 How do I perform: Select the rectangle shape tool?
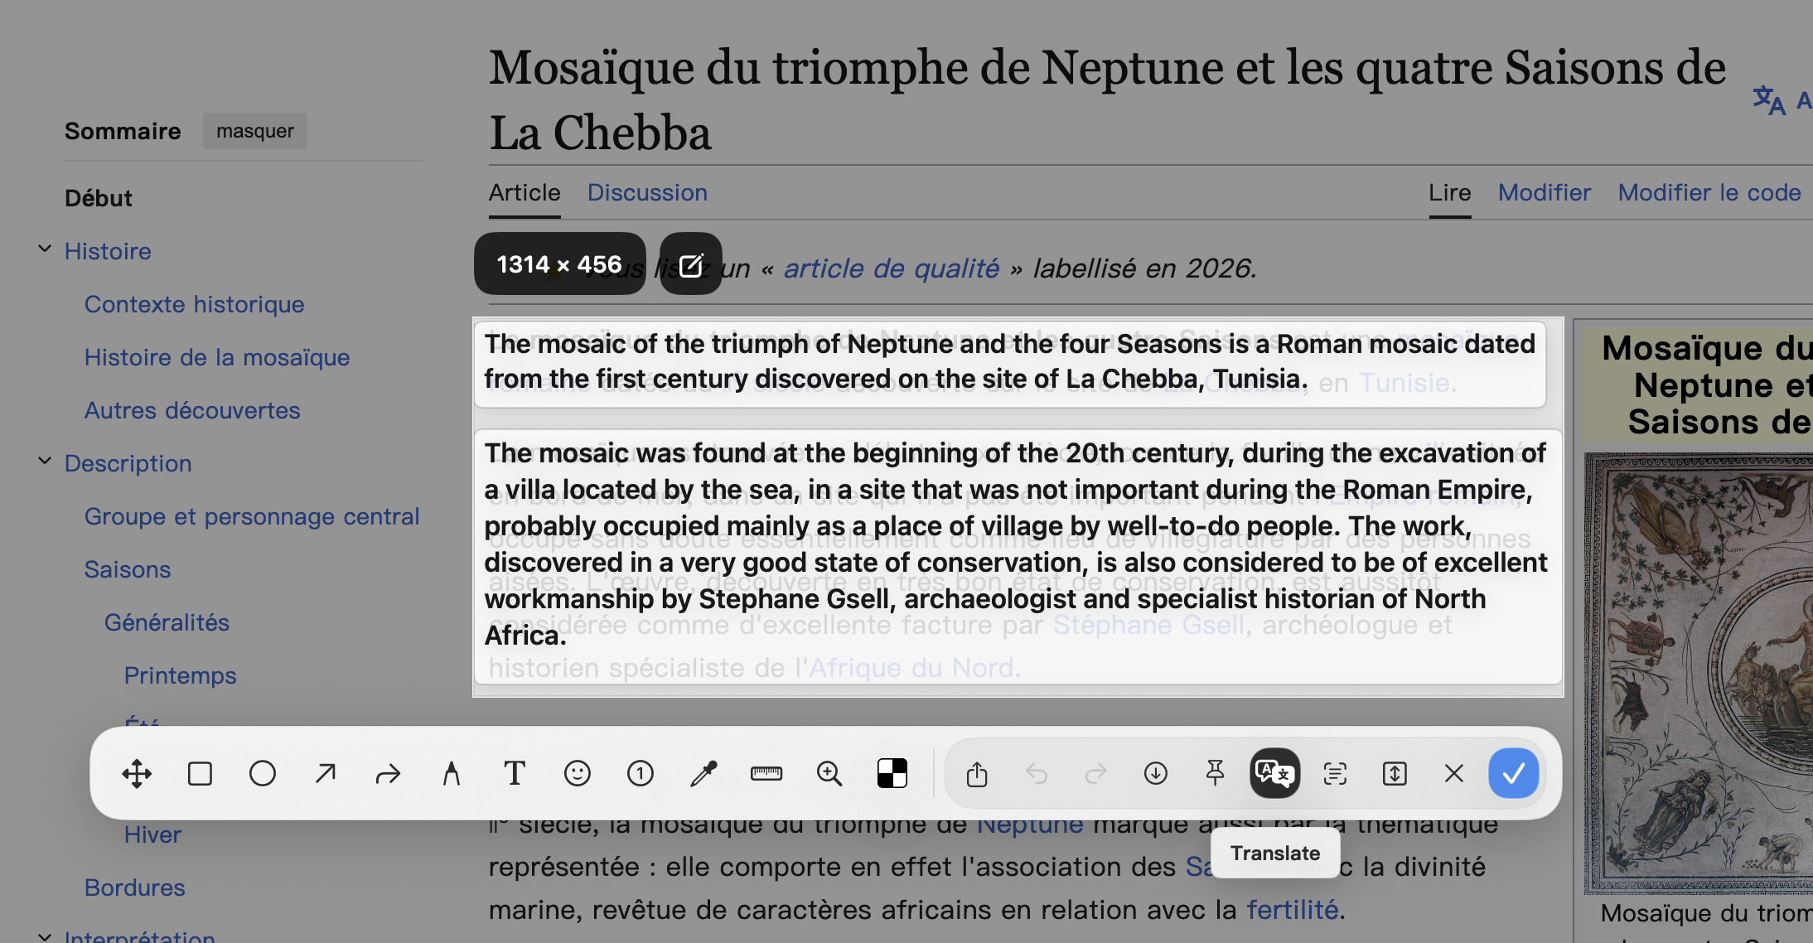(x=200, y=774)
